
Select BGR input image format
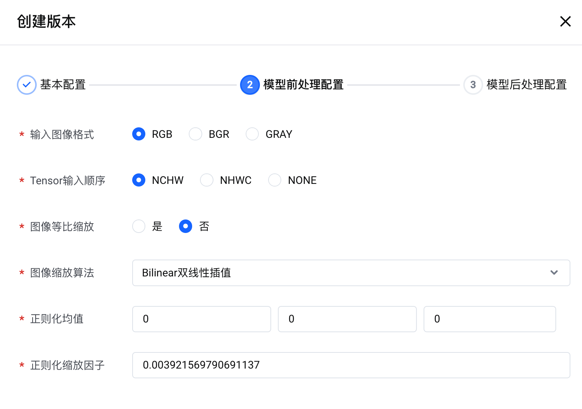pos(195,134)
